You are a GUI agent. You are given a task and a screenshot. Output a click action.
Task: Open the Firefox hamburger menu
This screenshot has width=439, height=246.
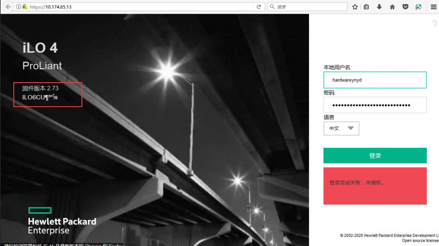433,7
